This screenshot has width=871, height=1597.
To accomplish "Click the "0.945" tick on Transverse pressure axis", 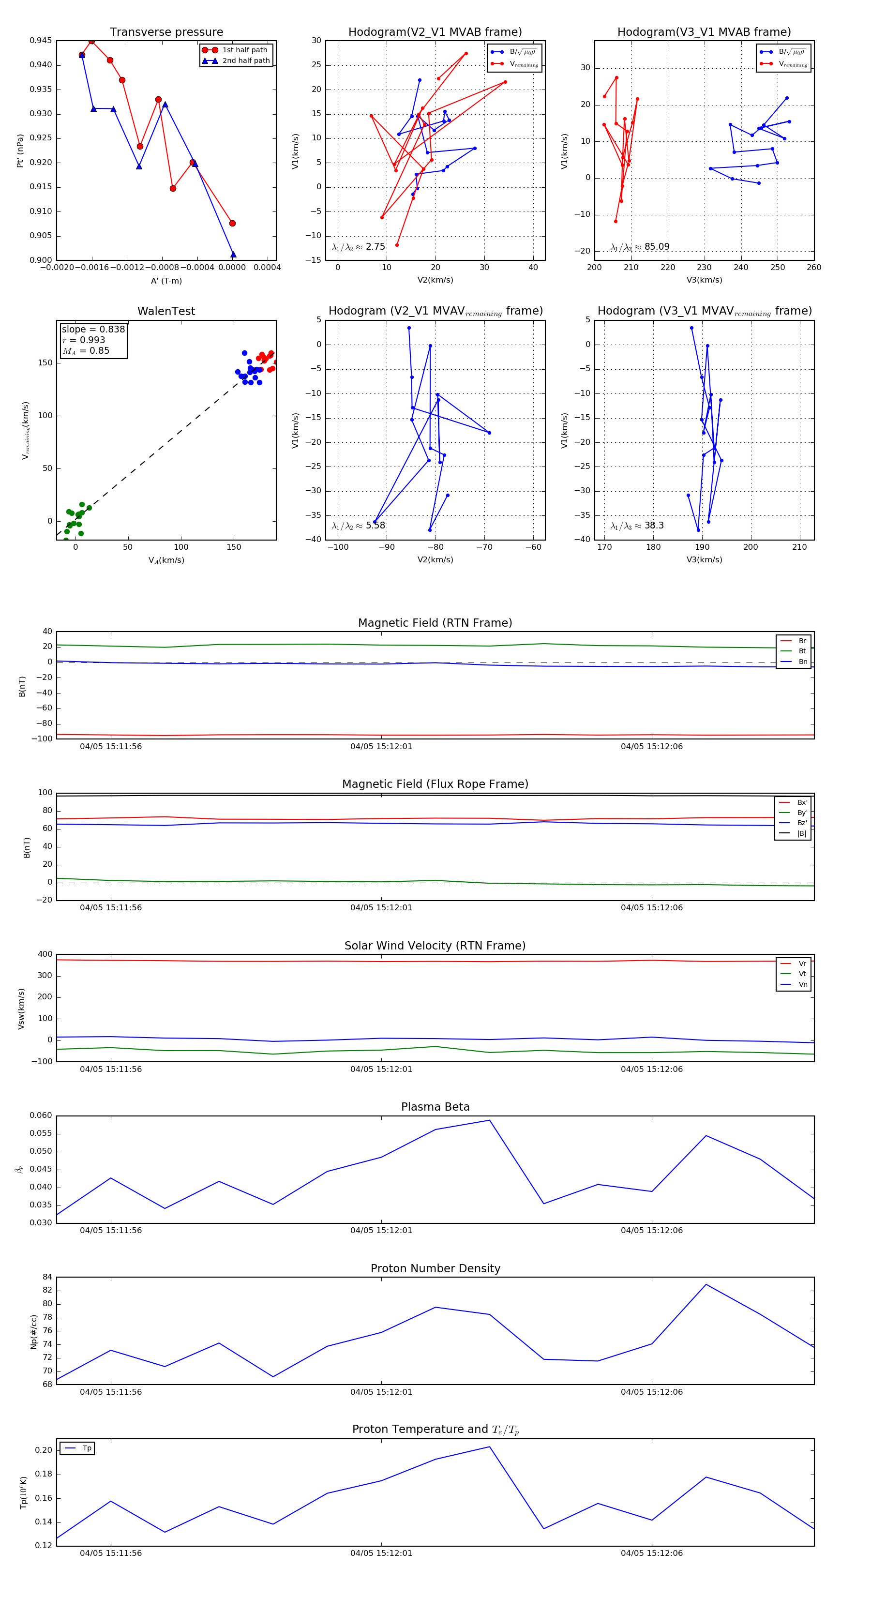I will (41, 41).
